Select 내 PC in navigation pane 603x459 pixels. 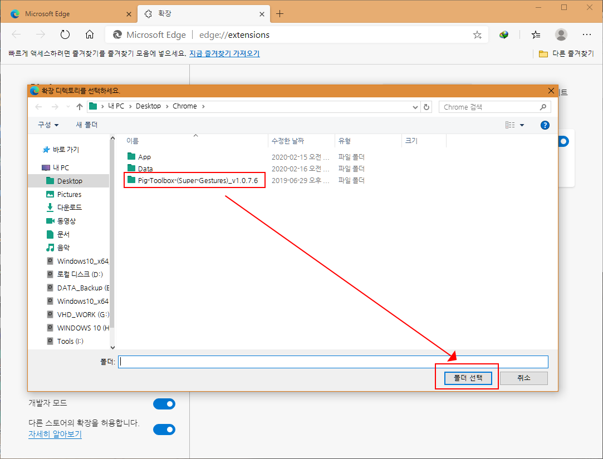tap(56, 167)
